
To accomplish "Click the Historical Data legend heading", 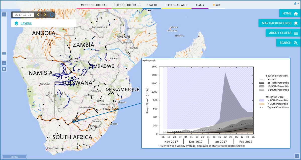I will click(275, 96).
